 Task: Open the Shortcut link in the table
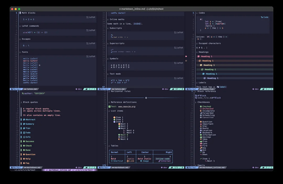(117, 161)
